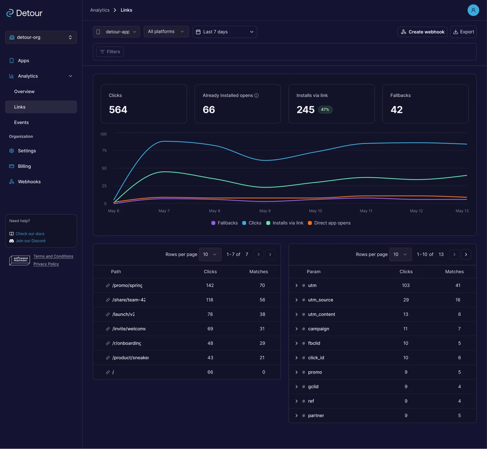
Task: Click the organization building icon
Action: click(x=12, y=37)
